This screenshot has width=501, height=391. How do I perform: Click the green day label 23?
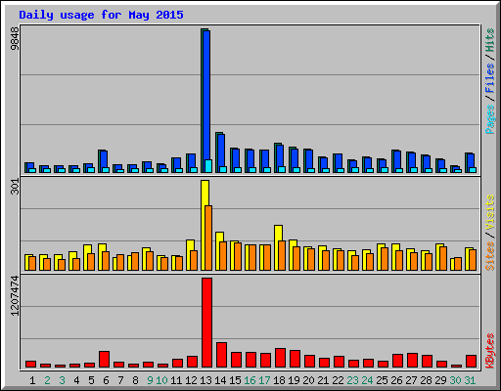[x=352, y=380]
